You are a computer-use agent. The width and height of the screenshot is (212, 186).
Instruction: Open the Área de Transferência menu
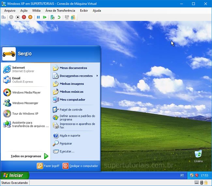pyautogui.click(x=60, y=10)
